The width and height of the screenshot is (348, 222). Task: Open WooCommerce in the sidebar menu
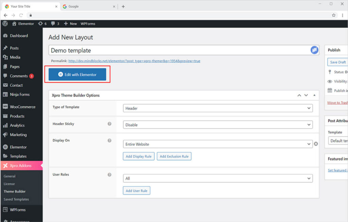[22, 107]
